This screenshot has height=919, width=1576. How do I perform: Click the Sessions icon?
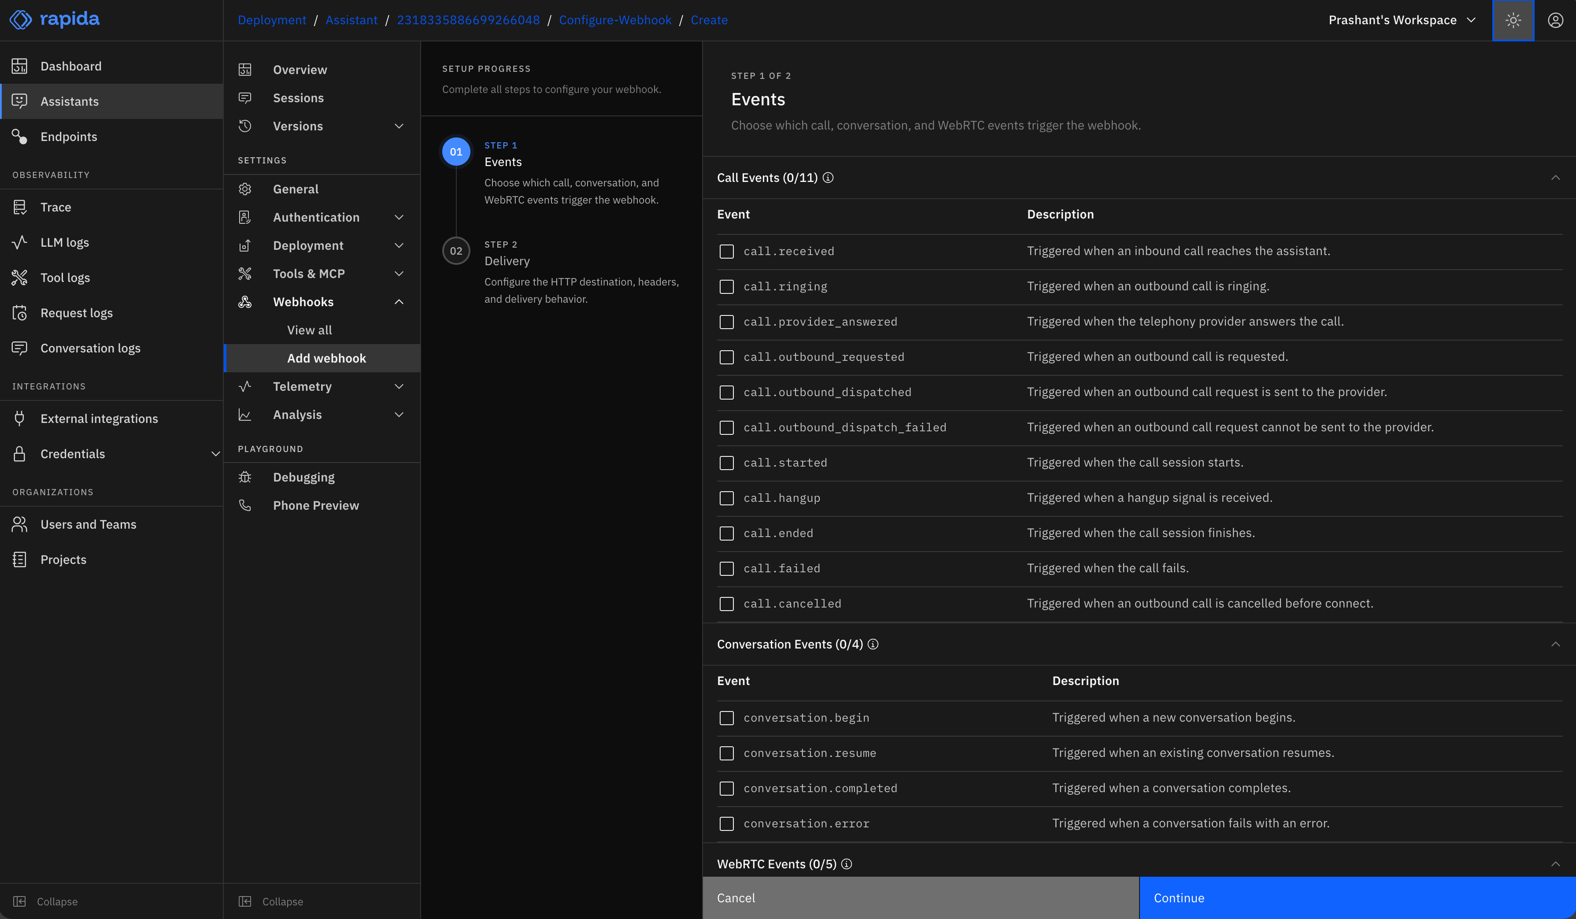pos(245,98)
